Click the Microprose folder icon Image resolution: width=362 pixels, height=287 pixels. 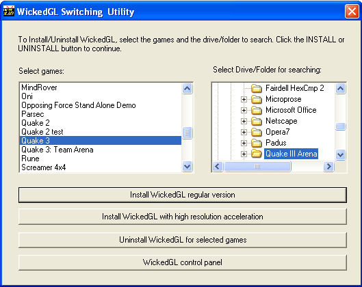coord(256,99)
